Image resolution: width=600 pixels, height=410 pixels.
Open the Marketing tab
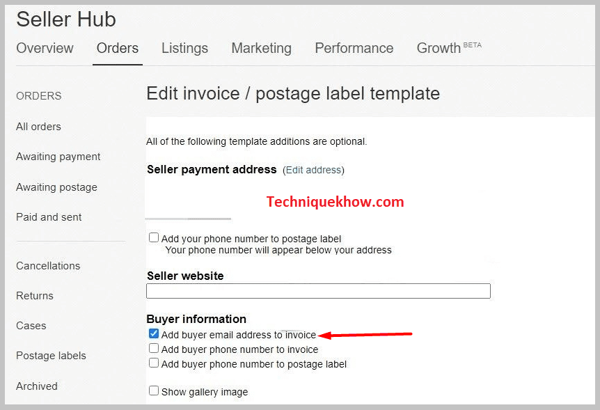[261, 48]
